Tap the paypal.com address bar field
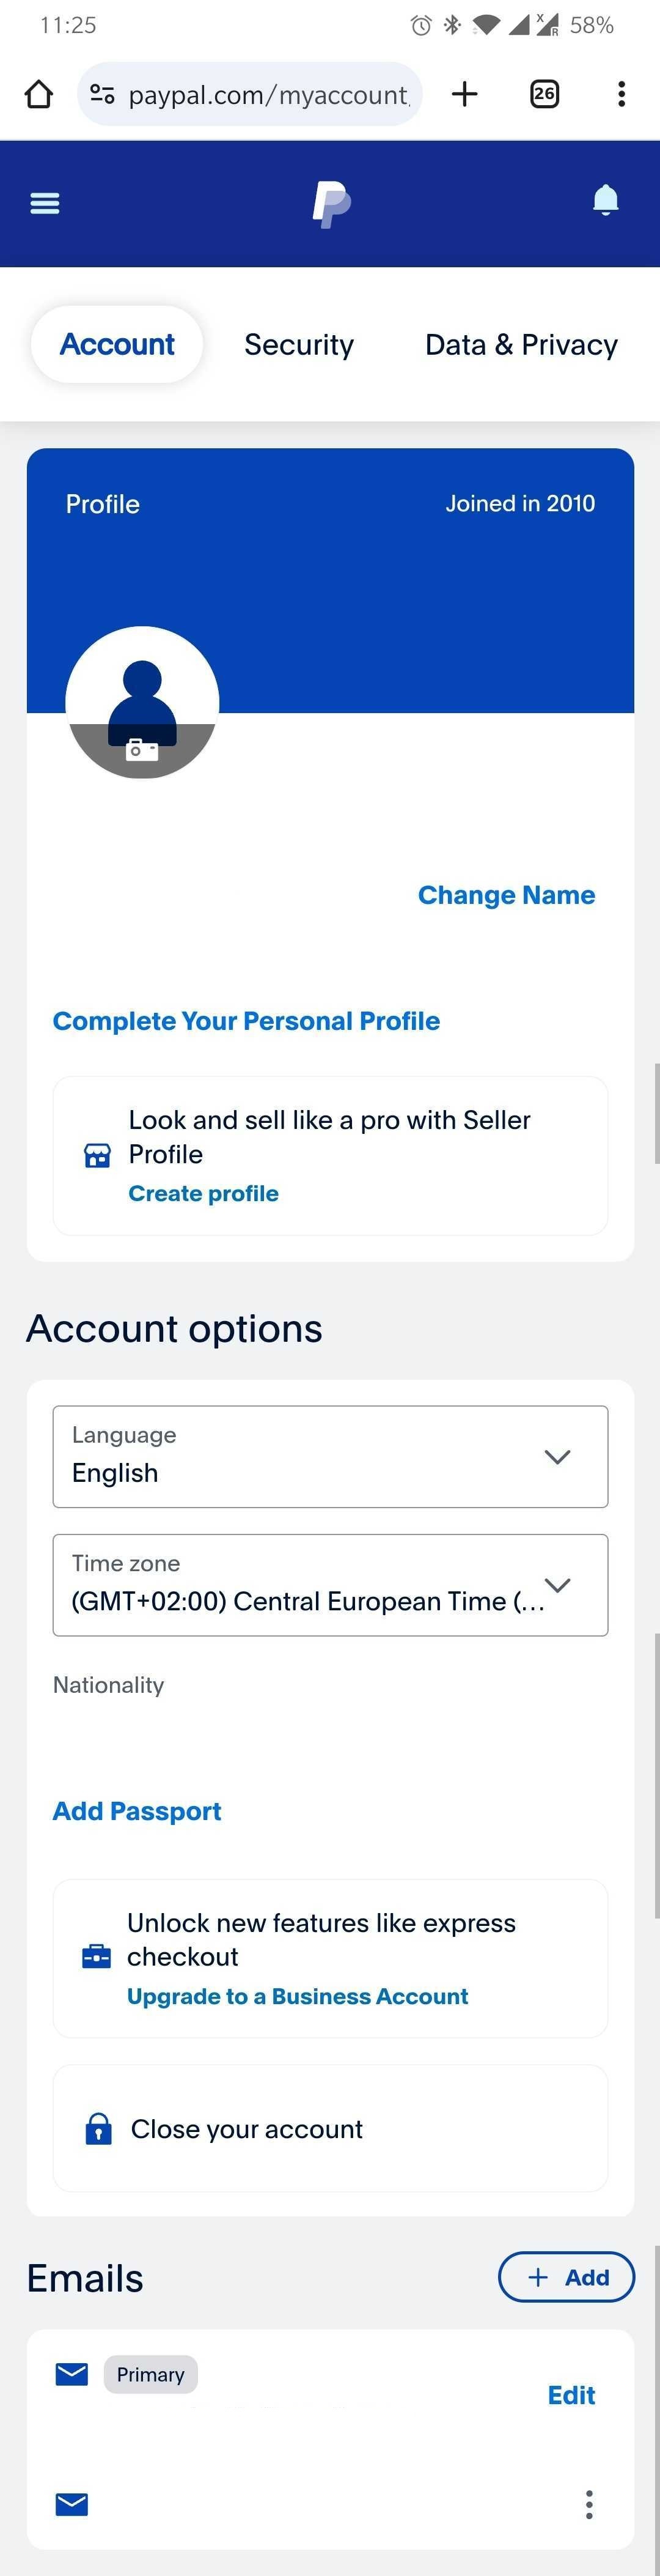Screen dimensions: 660x2576 (x=268, y=95)
